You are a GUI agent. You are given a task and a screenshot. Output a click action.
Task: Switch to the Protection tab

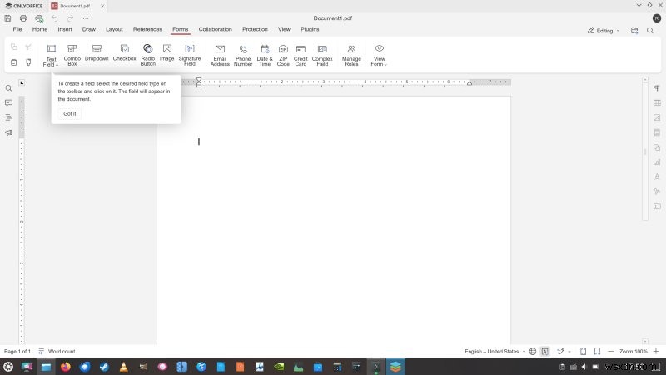click(255, 29)
